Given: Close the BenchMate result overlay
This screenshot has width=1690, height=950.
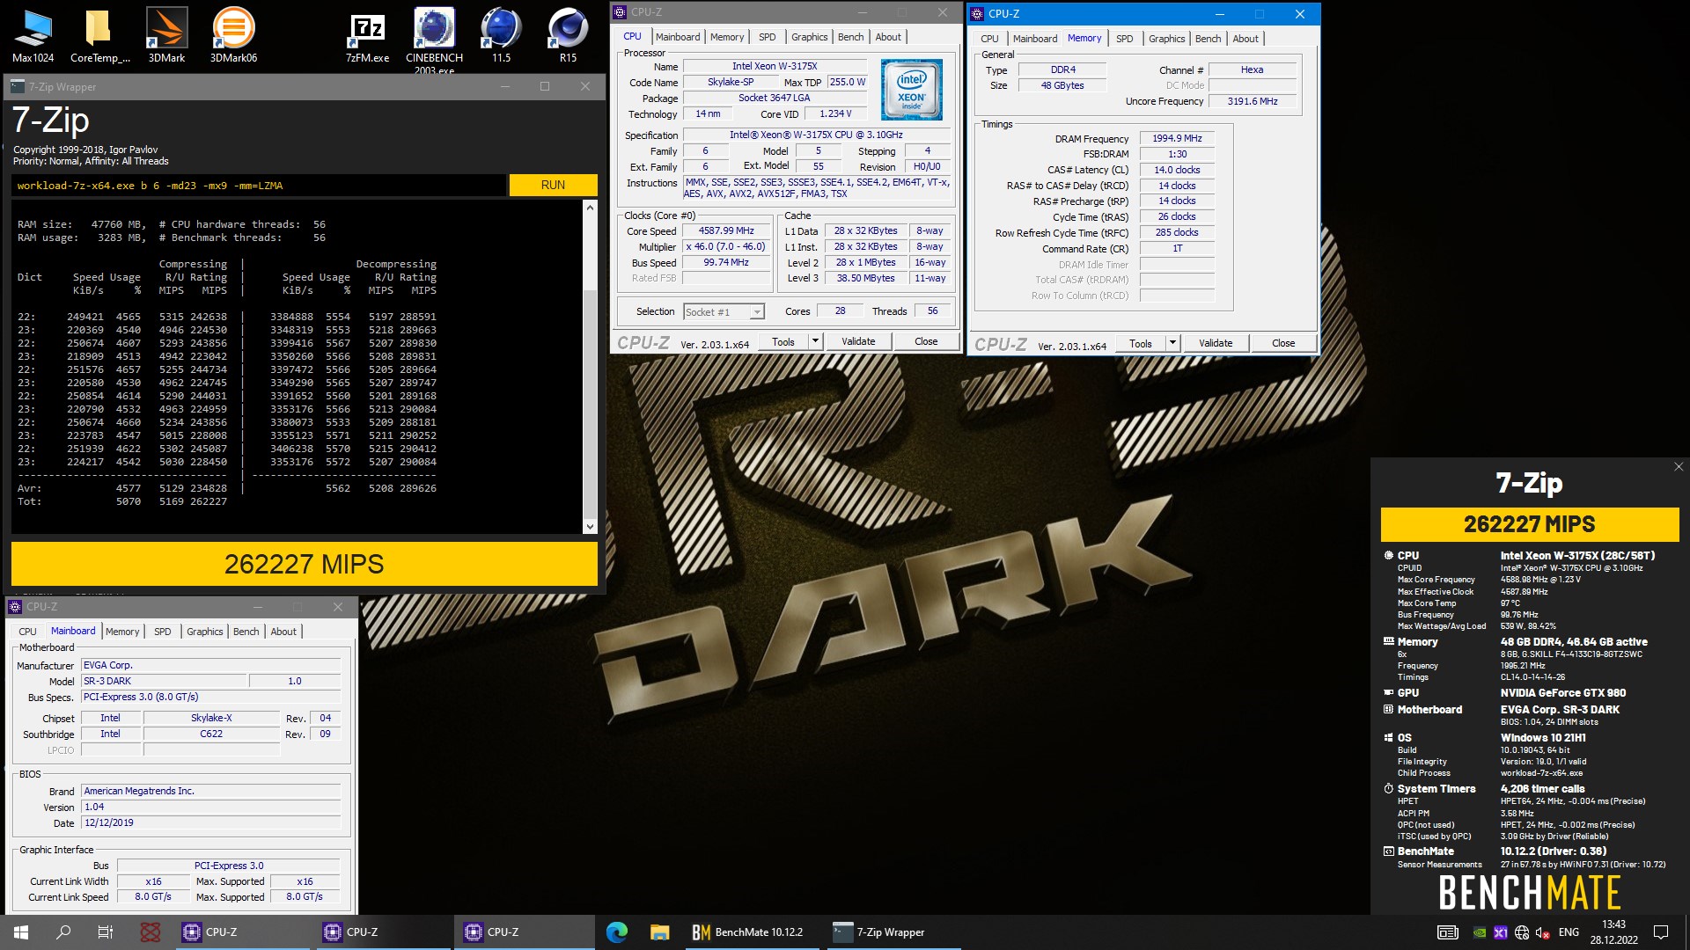Looking at the screenshot, I should (x=1678, y=467).
